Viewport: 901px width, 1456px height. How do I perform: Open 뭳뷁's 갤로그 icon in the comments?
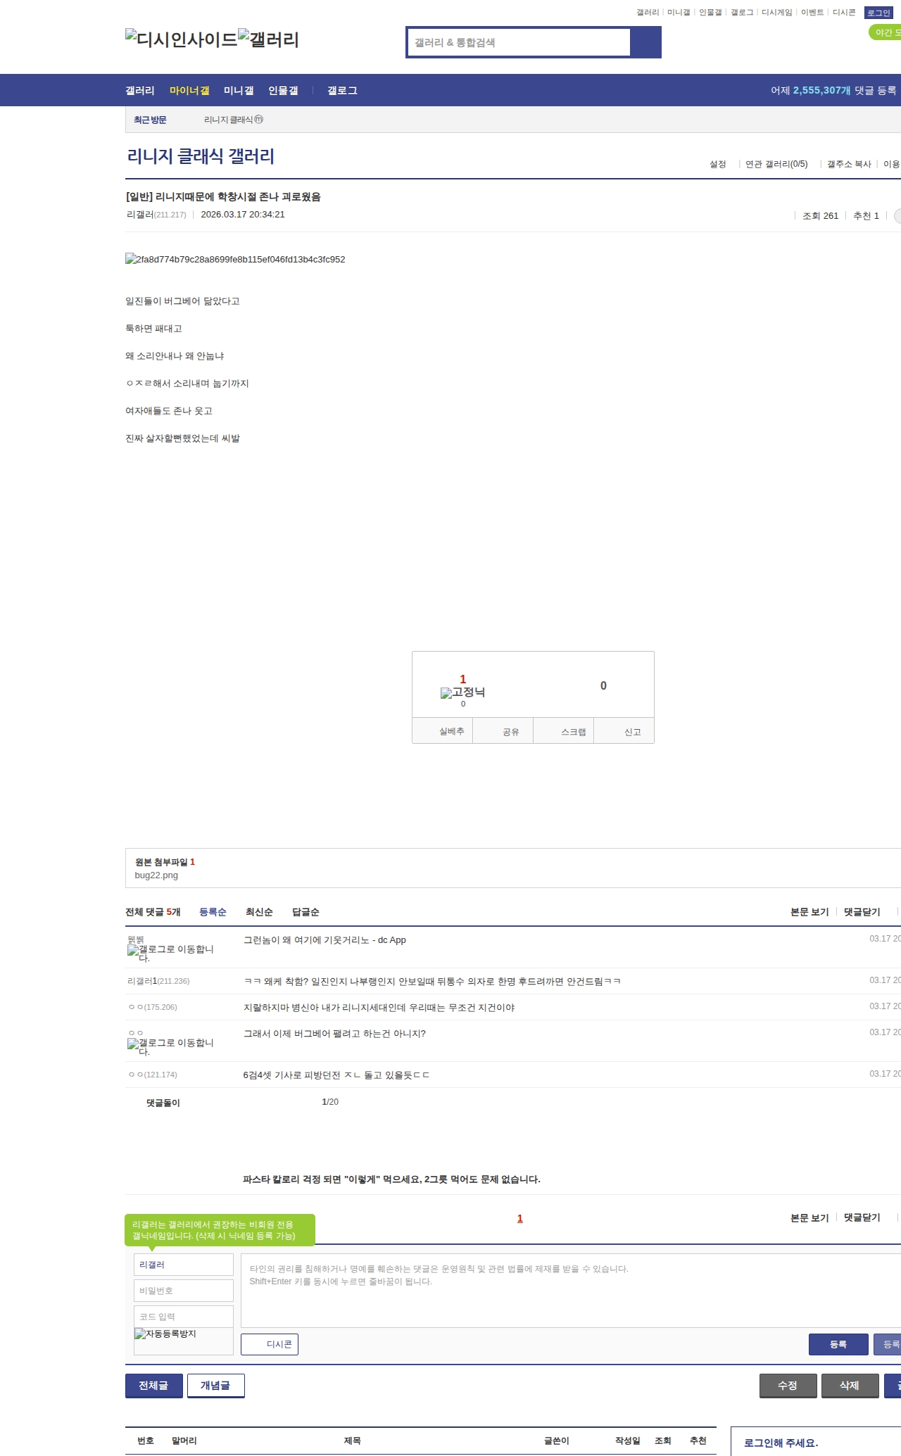click(170, 954)
